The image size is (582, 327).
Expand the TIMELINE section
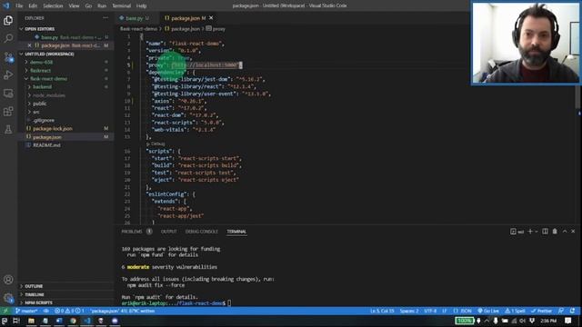click(35, 294)
